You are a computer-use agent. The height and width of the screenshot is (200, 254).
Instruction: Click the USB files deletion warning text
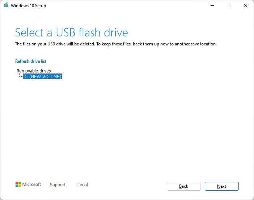click(116, 44)
